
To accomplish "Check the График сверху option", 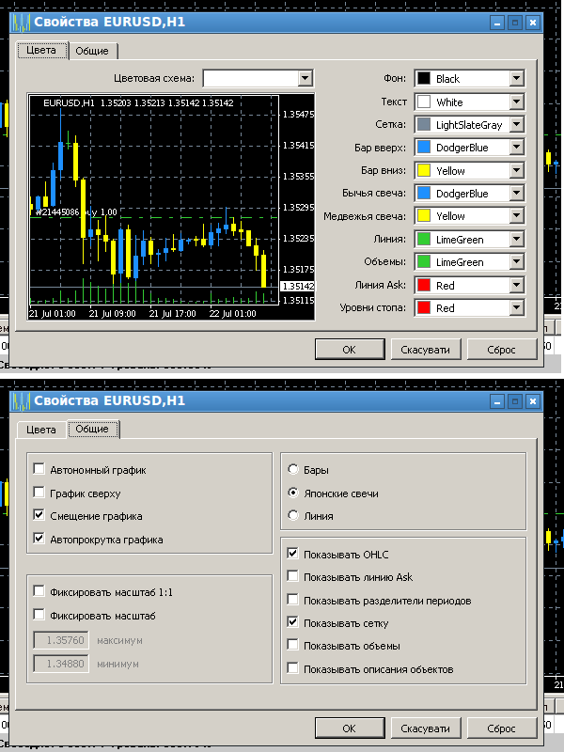I will [39, 492].
